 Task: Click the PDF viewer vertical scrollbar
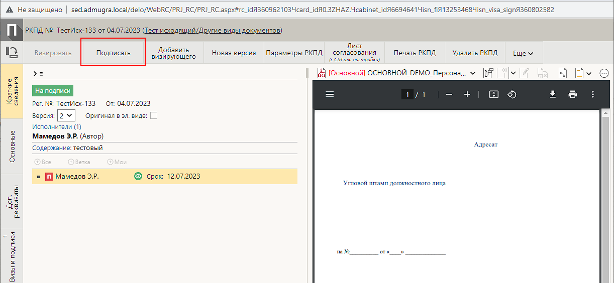(606, 196)
